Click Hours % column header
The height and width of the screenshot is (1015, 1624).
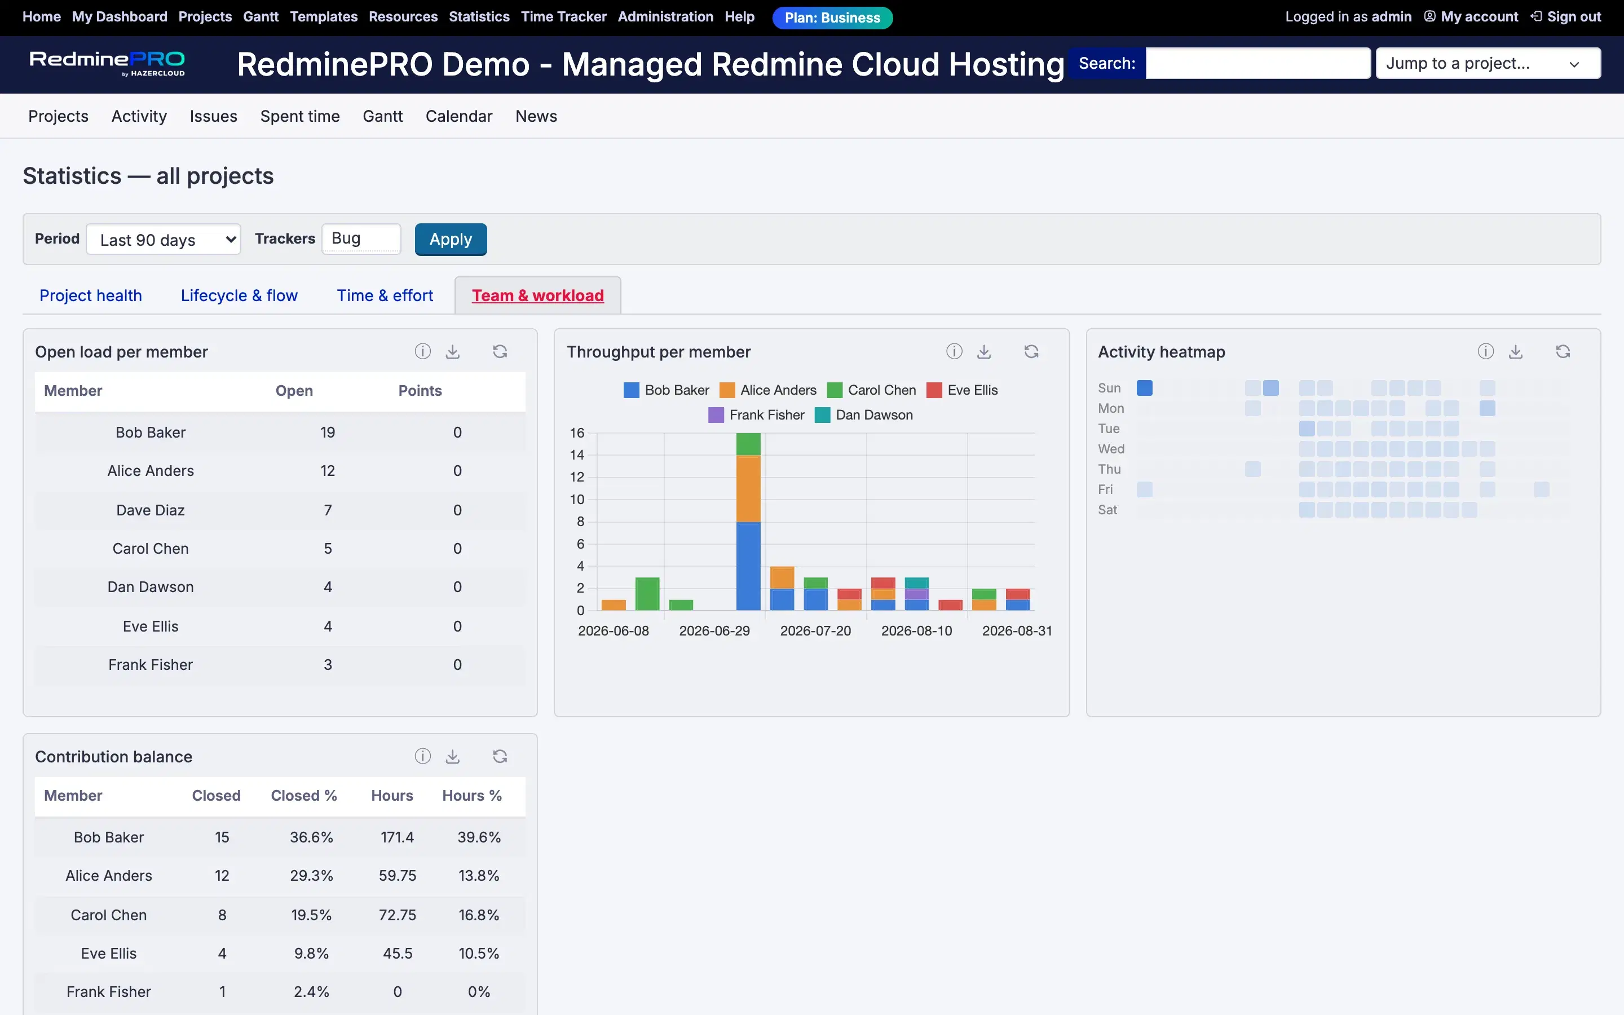click(x=472, y=796)
